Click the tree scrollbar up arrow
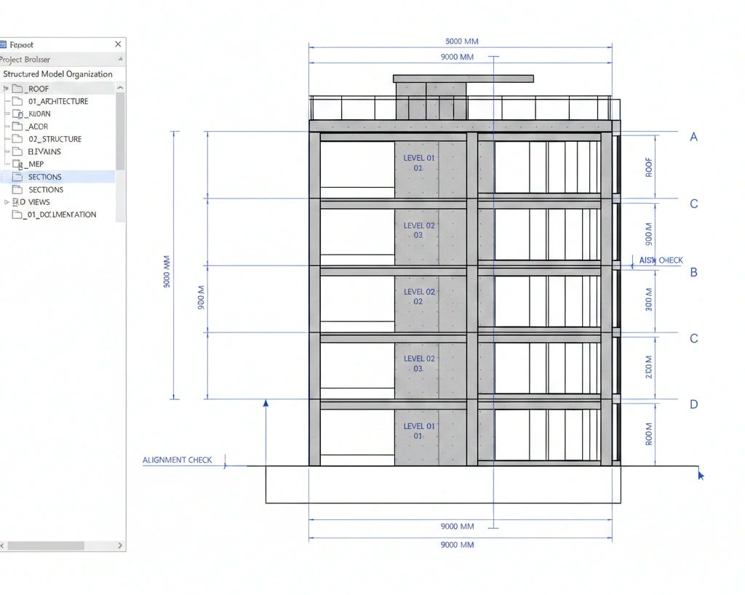The height and width of the screenshot is (595, 745). click(x=120, y=88)
